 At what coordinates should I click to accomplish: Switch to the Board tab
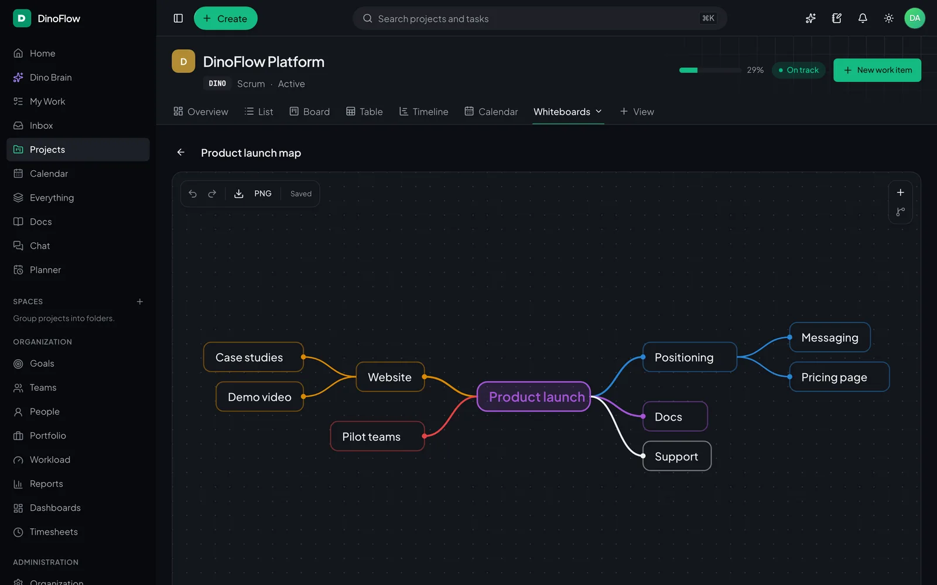(x=310, y=111)
